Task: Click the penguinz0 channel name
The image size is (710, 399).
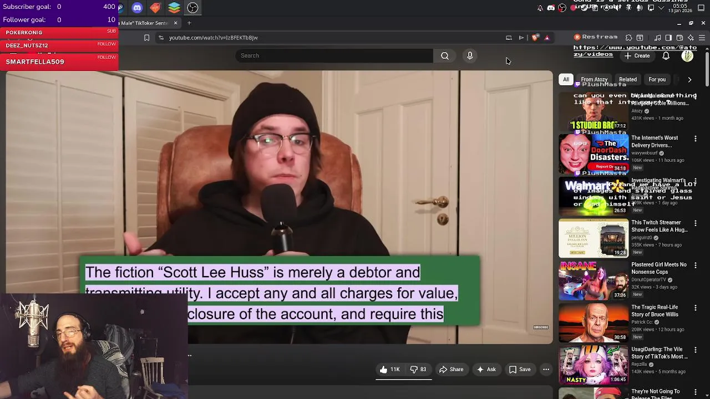Action: [x=642, y=238]
